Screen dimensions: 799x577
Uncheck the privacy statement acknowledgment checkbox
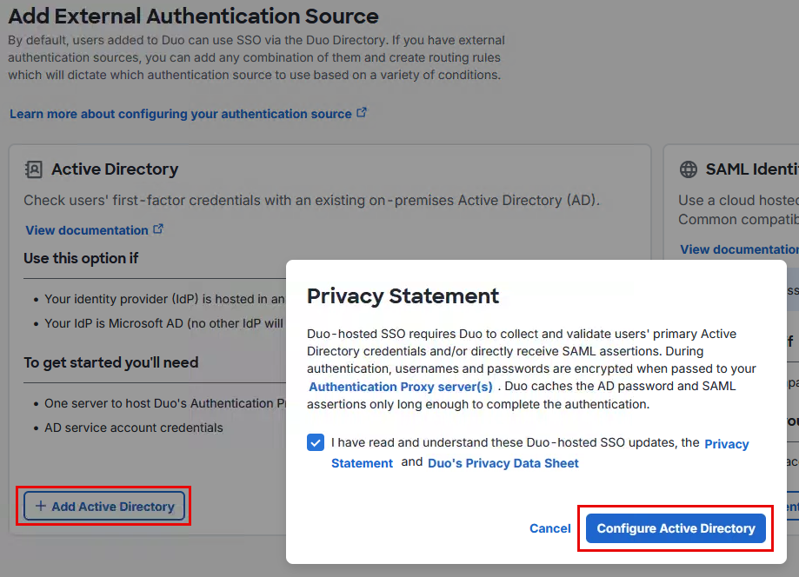(x=316, y=443)
